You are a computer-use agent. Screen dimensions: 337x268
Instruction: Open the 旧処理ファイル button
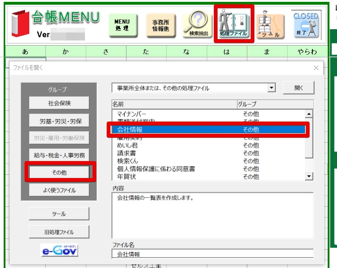pyautogui.click(x=59, y=232)
